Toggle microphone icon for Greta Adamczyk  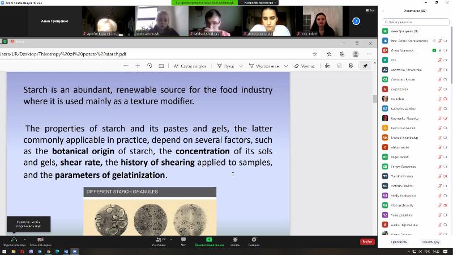pyautogui.click(x=440, y=50)
